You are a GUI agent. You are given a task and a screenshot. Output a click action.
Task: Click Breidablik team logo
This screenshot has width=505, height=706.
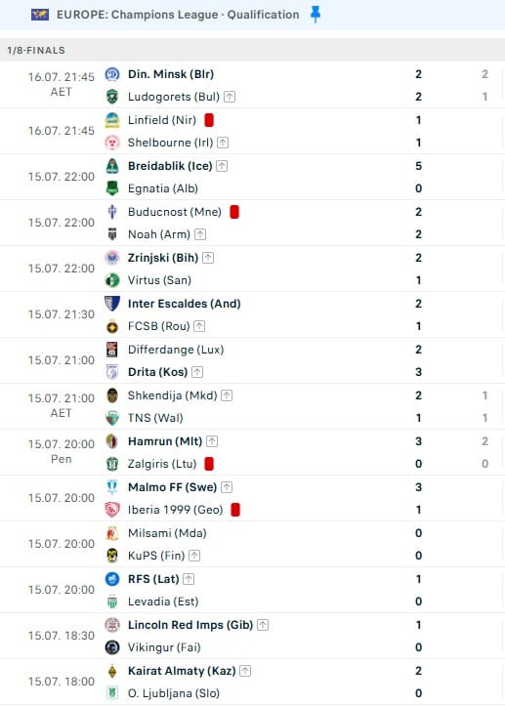click(x=112, y=166)
